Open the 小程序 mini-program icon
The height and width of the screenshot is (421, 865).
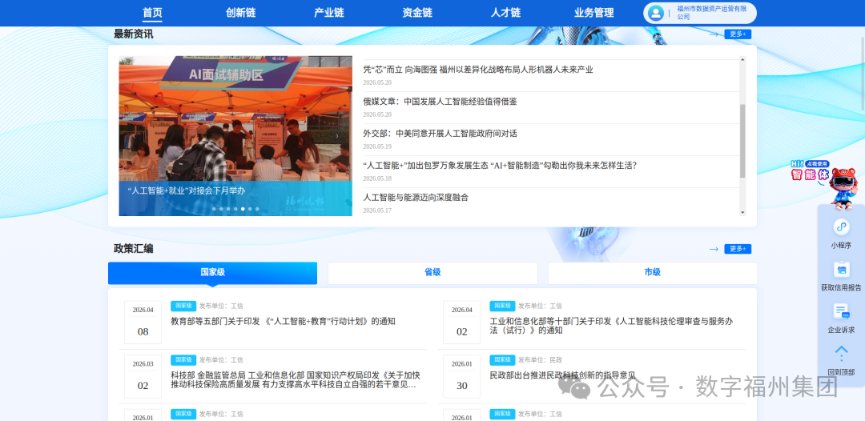(841, 227)
